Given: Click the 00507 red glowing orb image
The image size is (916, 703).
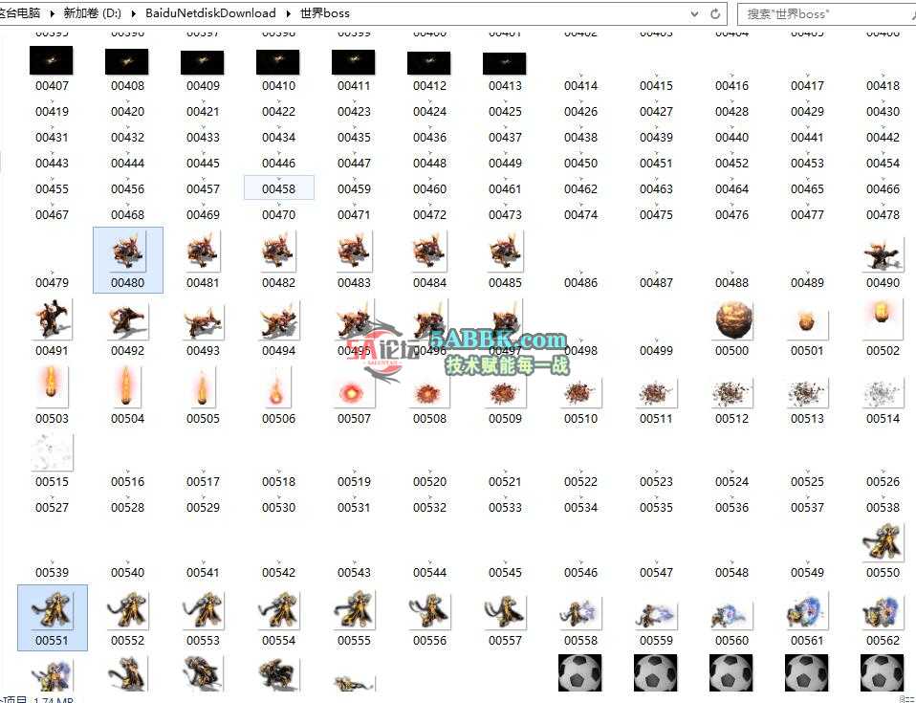Looking at the screenshot, I should pyautogui.click(x=354, y=390).
